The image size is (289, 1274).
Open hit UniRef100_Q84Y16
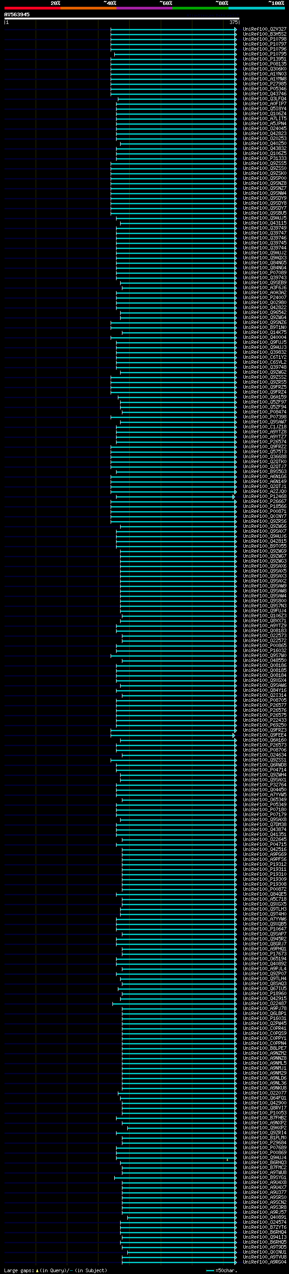coord(264,690)
